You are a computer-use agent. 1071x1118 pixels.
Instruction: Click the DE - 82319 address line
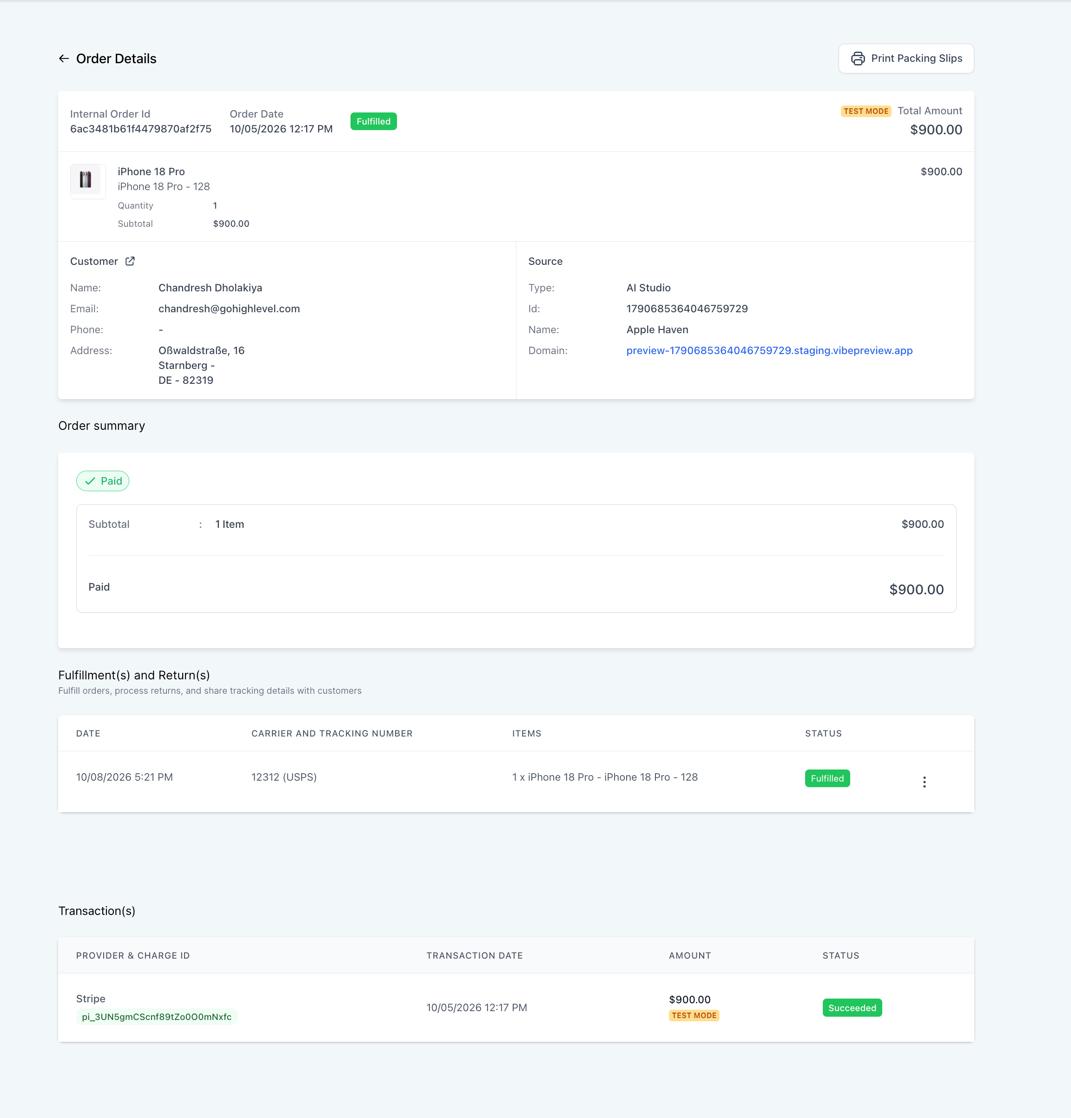(x=185, y=381)
